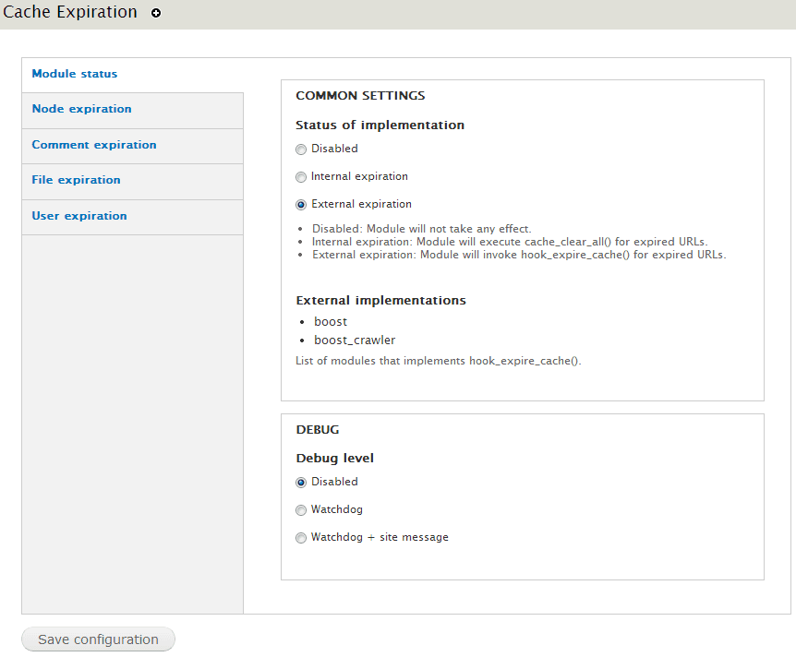
Task: Click the plus shortcut icon beside Cache Expiration
Action: tap(156, 14)
